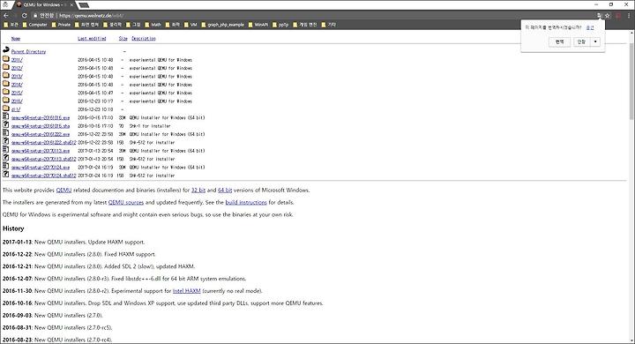Click the Nope button in translate popup
The width and height of the screenshot is (635, 344).
[x=582, y=41]
